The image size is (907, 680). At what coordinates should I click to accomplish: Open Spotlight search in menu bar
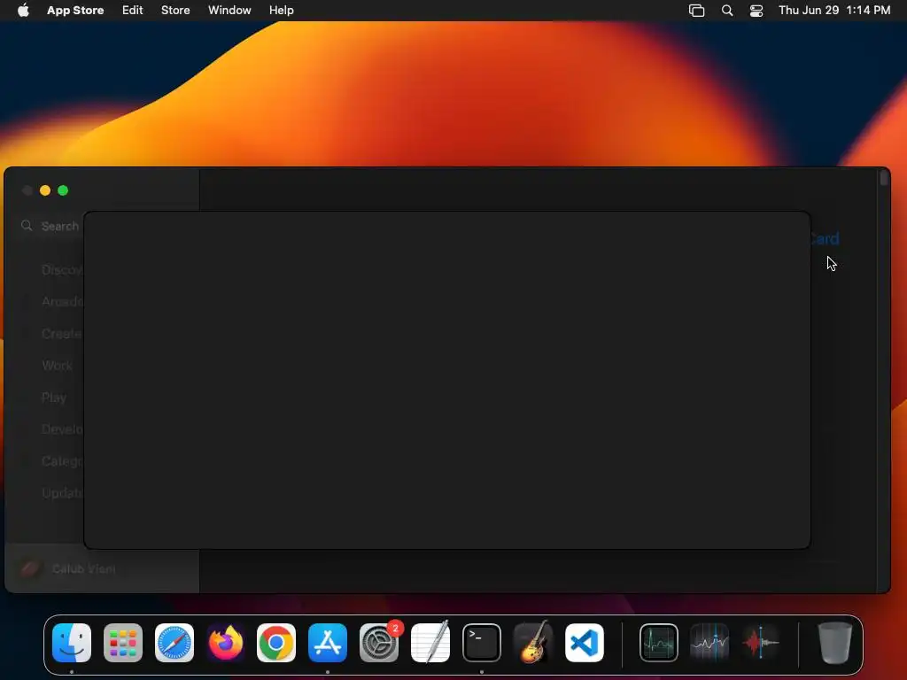[x=727, y=11]
